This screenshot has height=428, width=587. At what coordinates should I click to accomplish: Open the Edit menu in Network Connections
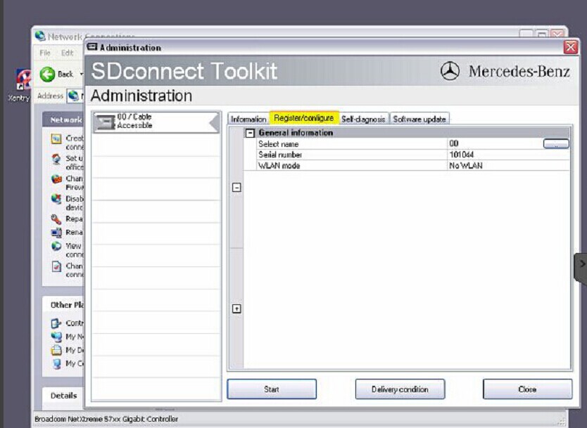click(x=68, y=53)
